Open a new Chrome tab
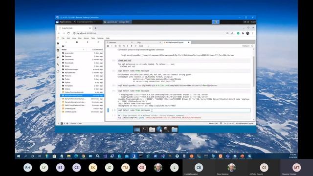This screenshot has height=176, width=313. 95,28
